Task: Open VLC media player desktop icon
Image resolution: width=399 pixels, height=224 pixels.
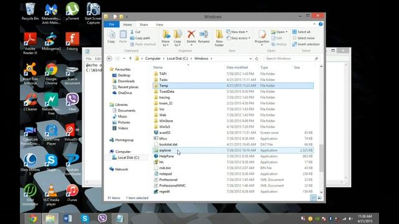Action: [x=51, y=195]
